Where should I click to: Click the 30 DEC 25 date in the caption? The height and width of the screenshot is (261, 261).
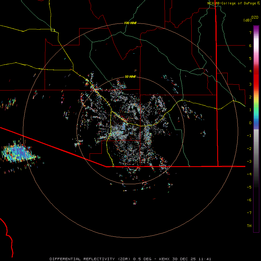click(184, 259)
